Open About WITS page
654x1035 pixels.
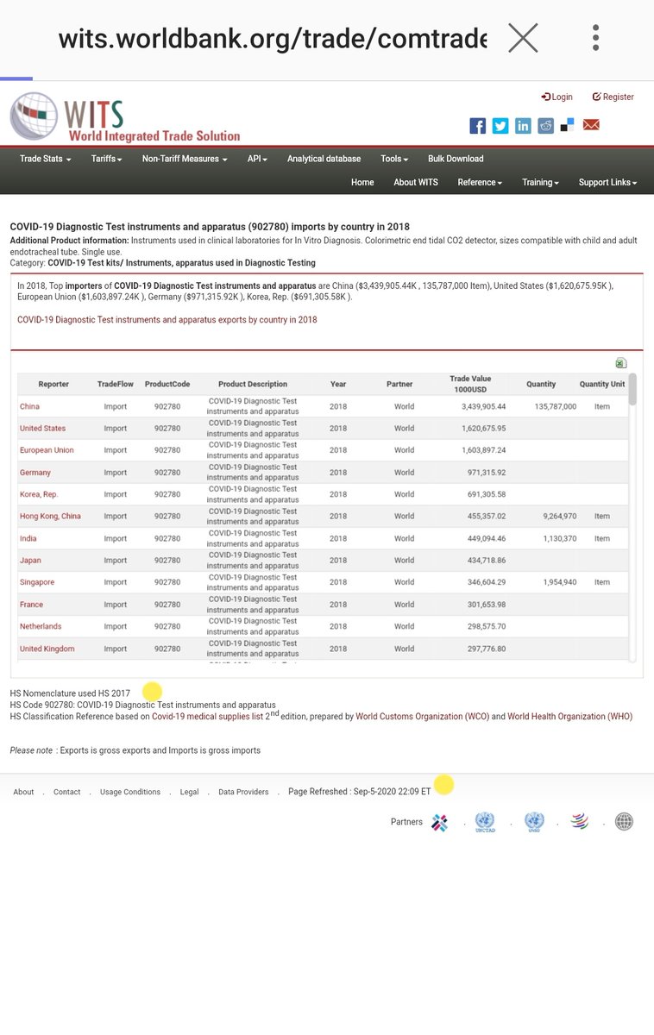point(416,182)
